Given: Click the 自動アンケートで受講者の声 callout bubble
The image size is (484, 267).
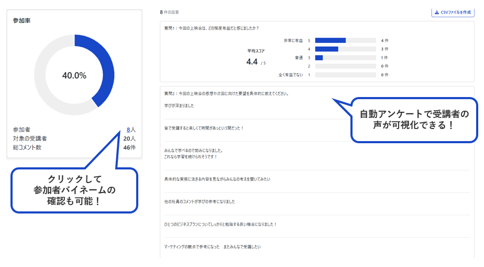Looking at the screenshot, I should click(414, 120).
